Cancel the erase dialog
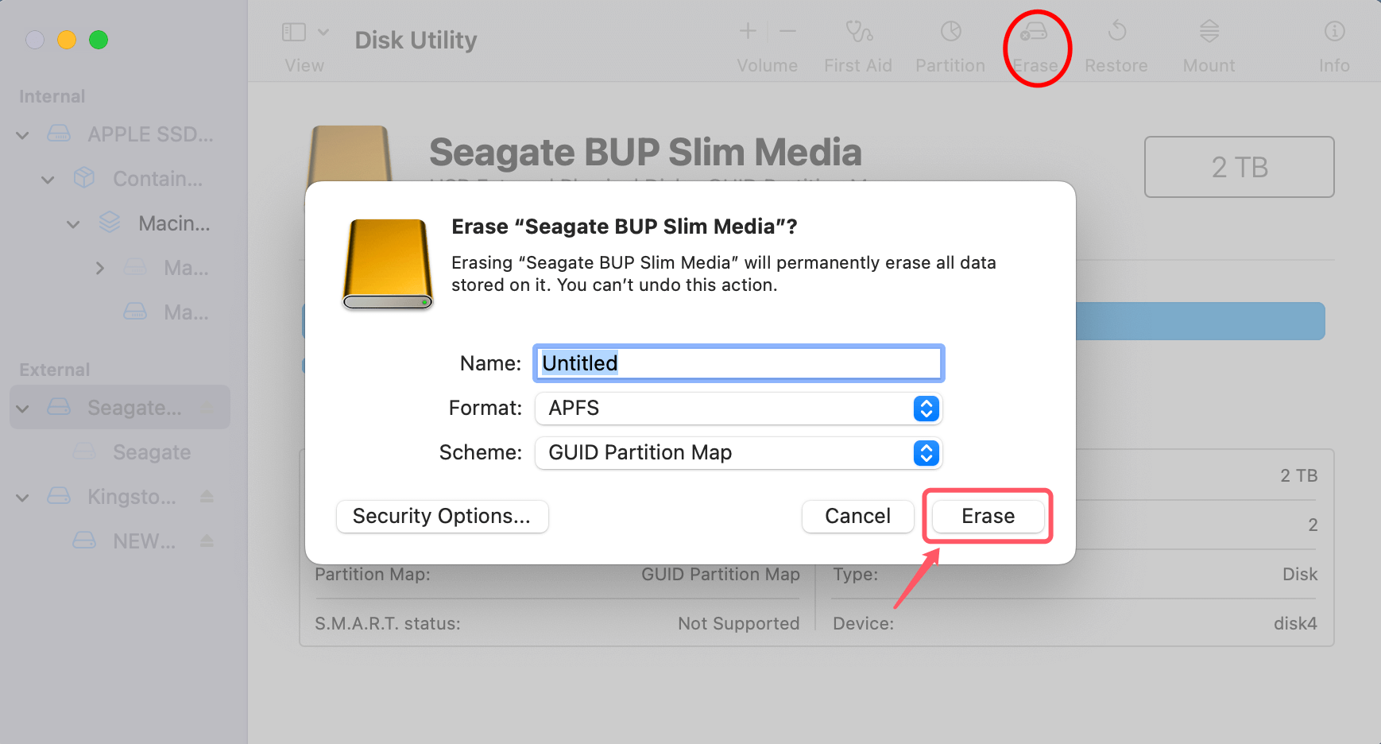The width and height of the screenshot is (1381, 744). 857,516
